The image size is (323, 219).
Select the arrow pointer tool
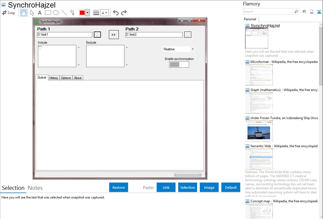pyautogui.click(x=32, y=13)
